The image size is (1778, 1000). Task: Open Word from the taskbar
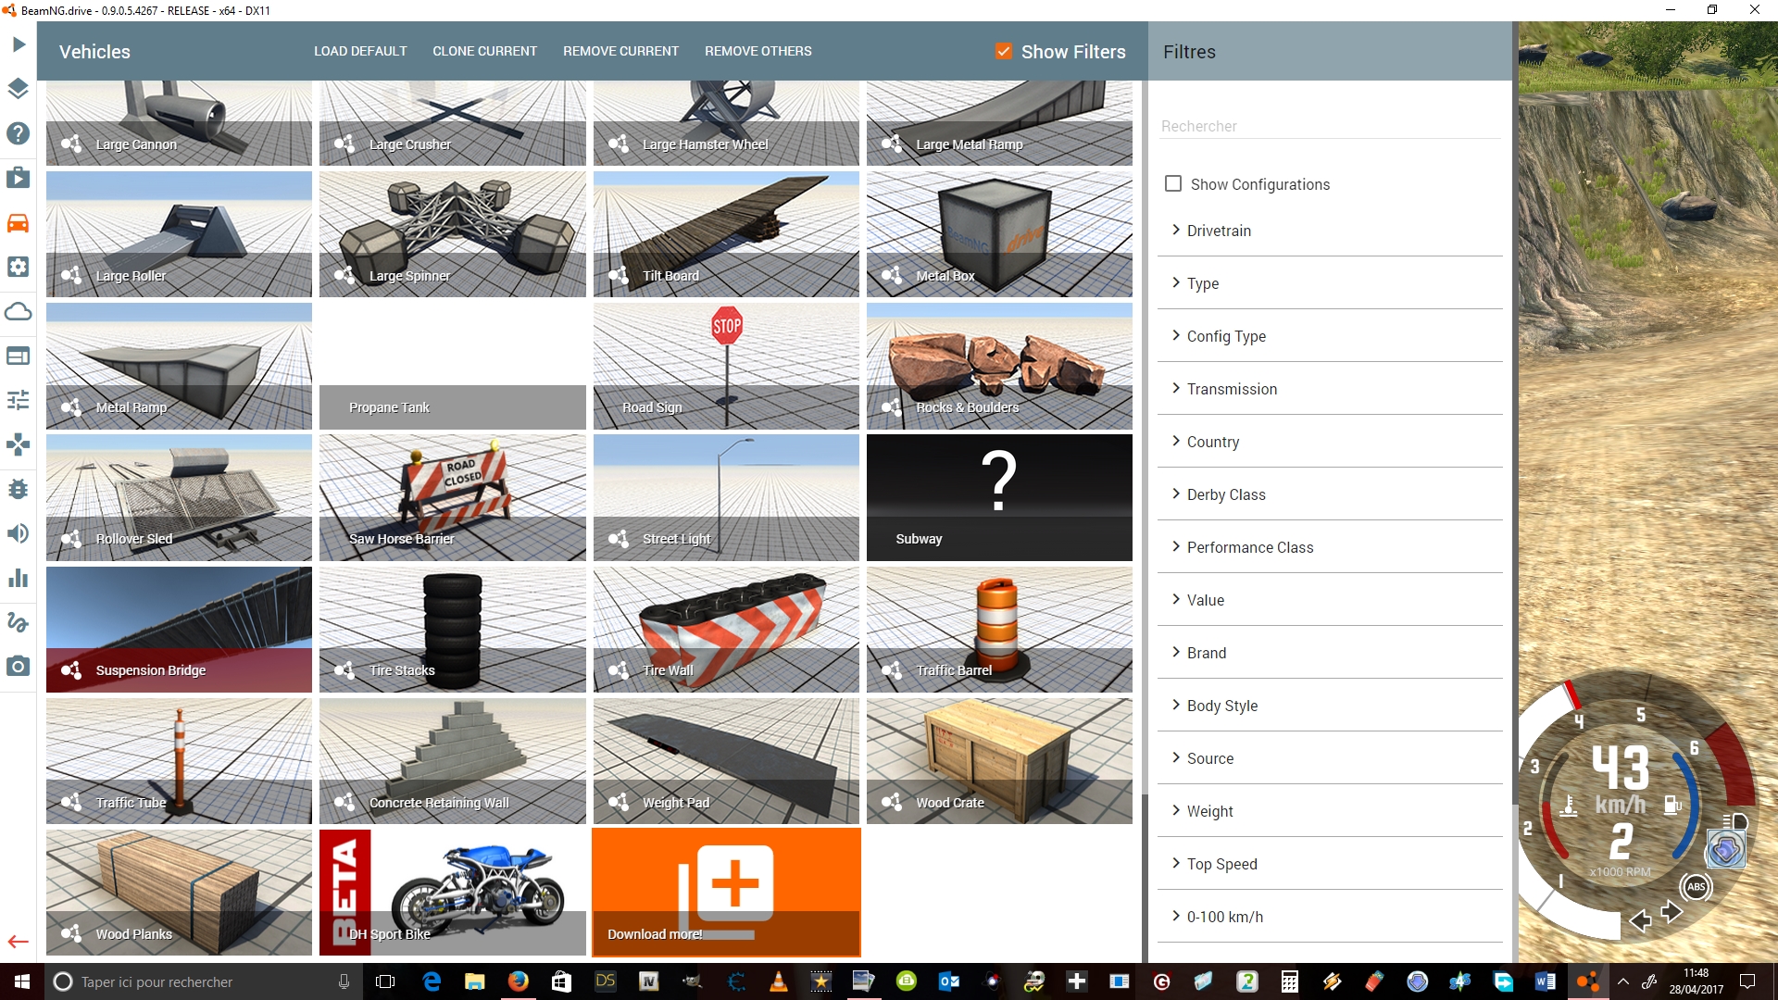(1545, 981)
